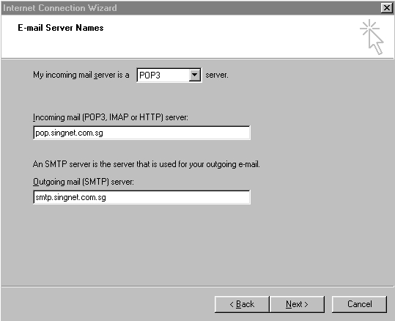Click the "E-mail Server Names" heading

[61, 28]
